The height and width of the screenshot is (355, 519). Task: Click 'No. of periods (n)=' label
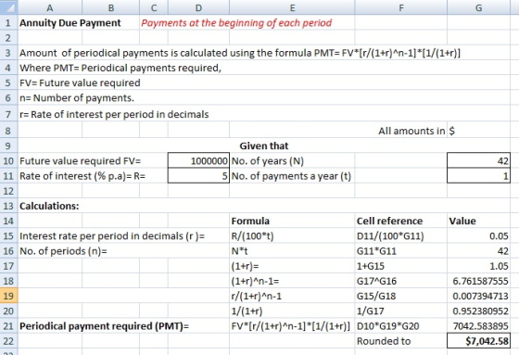[x=63, y=251]
